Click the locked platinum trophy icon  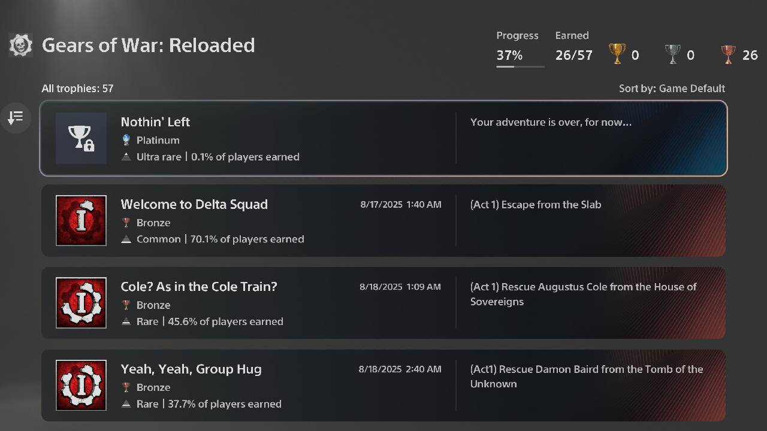(x=81, y=138)
